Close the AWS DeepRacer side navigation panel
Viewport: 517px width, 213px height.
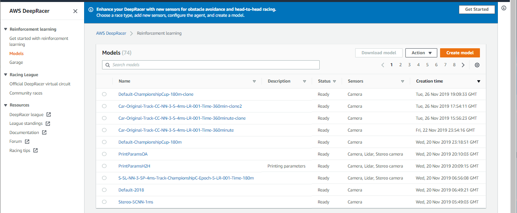coord(75,11)
